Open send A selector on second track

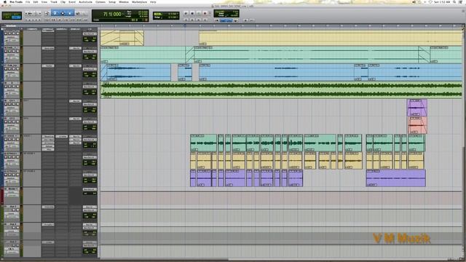[x=75, y=48]
